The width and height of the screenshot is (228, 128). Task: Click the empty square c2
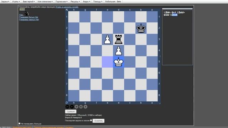tap(130, 28)
